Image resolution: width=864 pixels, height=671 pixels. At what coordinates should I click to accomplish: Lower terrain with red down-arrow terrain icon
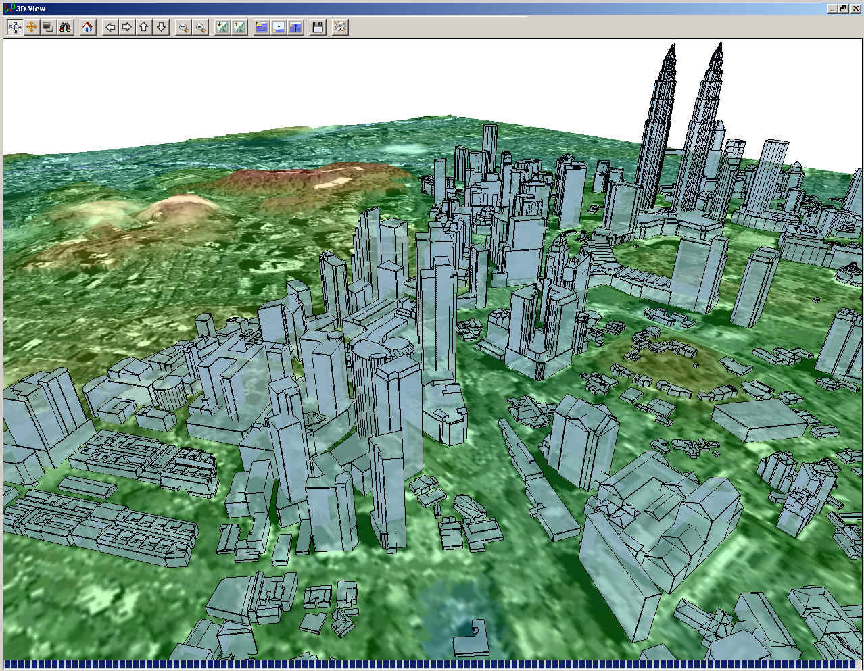click(x=222, y=27)
